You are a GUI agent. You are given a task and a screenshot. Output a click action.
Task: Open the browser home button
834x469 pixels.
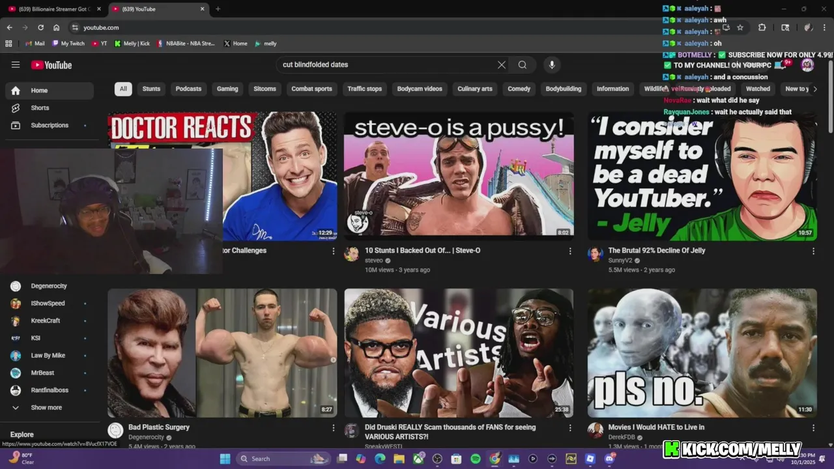click(x=57, y=27)
